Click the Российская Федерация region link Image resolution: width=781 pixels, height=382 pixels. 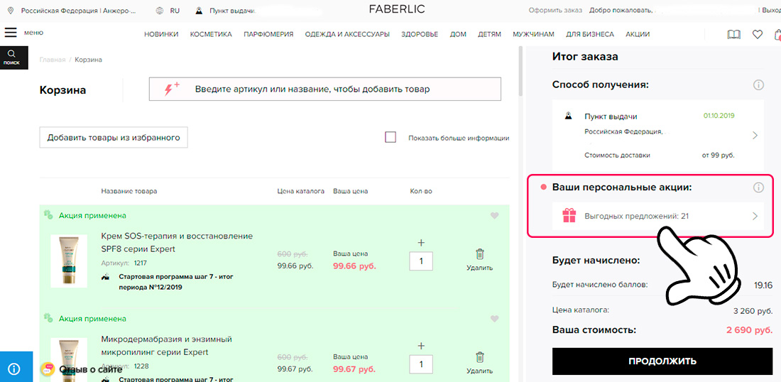tap(77, 10)
